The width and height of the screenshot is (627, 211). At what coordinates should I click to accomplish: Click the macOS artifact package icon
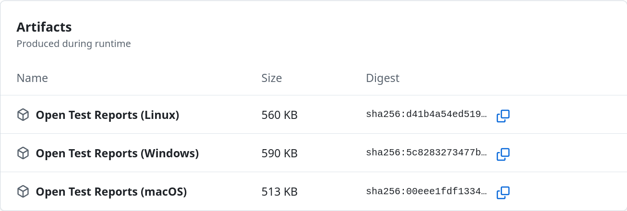(23, 192)
